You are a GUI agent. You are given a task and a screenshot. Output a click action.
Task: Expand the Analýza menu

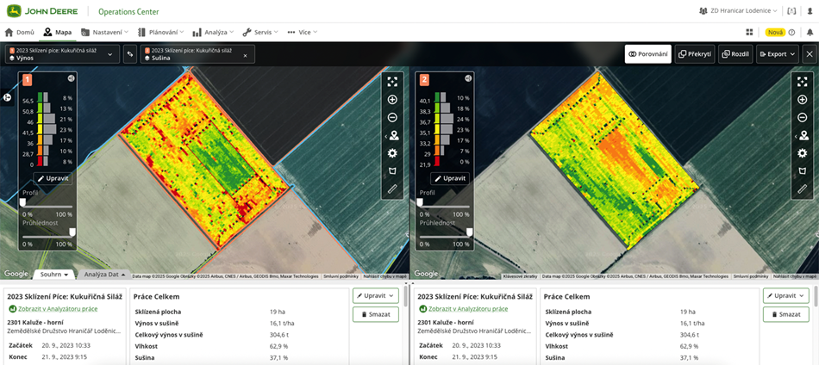click(213, 33)
